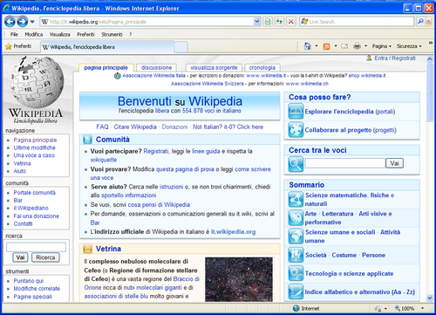Click the Scienze matematiche molecule icon
The height and width of the screenshot is (315, 436).
tap(296, 199)
